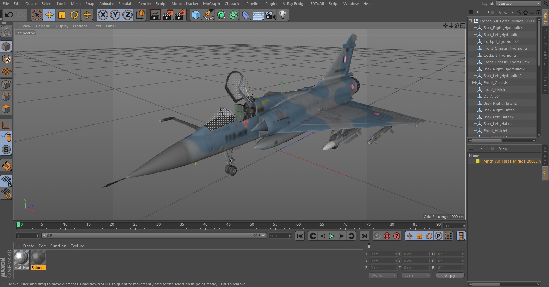Open the Character menu
The image size is (549, 287).
(x=233, y=4)
